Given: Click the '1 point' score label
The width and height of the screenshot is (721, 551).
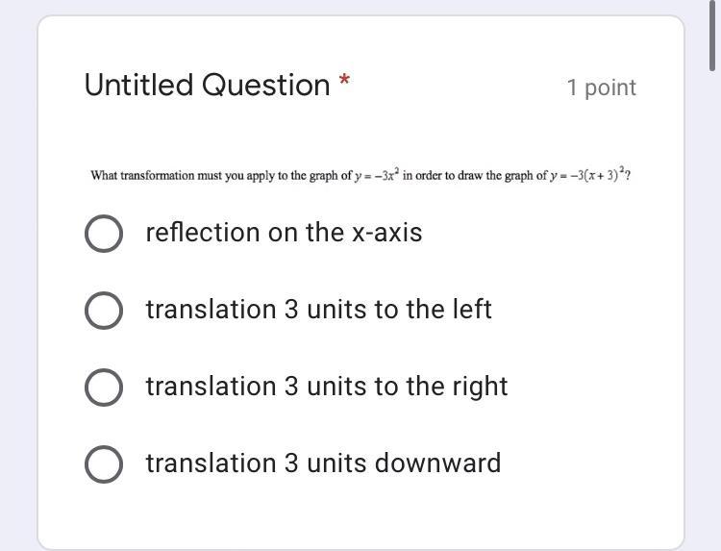Looking at the screenshot, I should coord(601,88).
